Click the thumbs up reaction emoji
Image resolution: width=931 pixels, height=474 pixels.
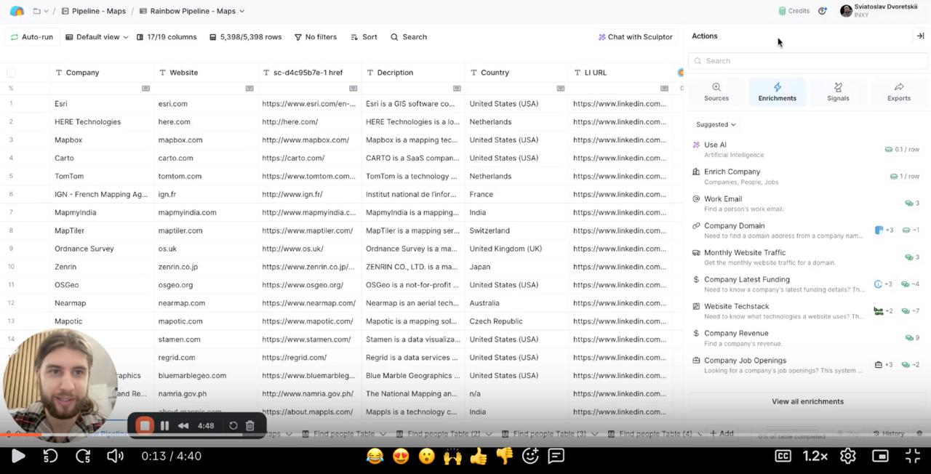[x=478, y=456]
